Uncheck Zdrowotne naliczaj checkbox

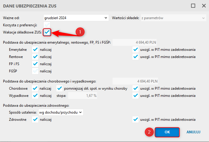pos(35,120)
